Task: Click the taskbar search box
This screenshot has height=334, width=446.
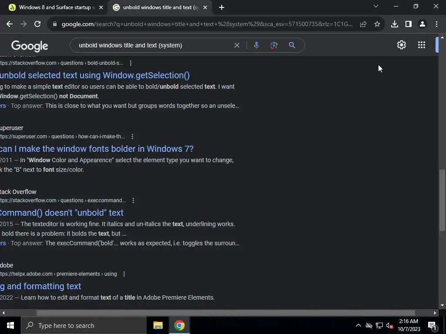Action: (84, 325)
